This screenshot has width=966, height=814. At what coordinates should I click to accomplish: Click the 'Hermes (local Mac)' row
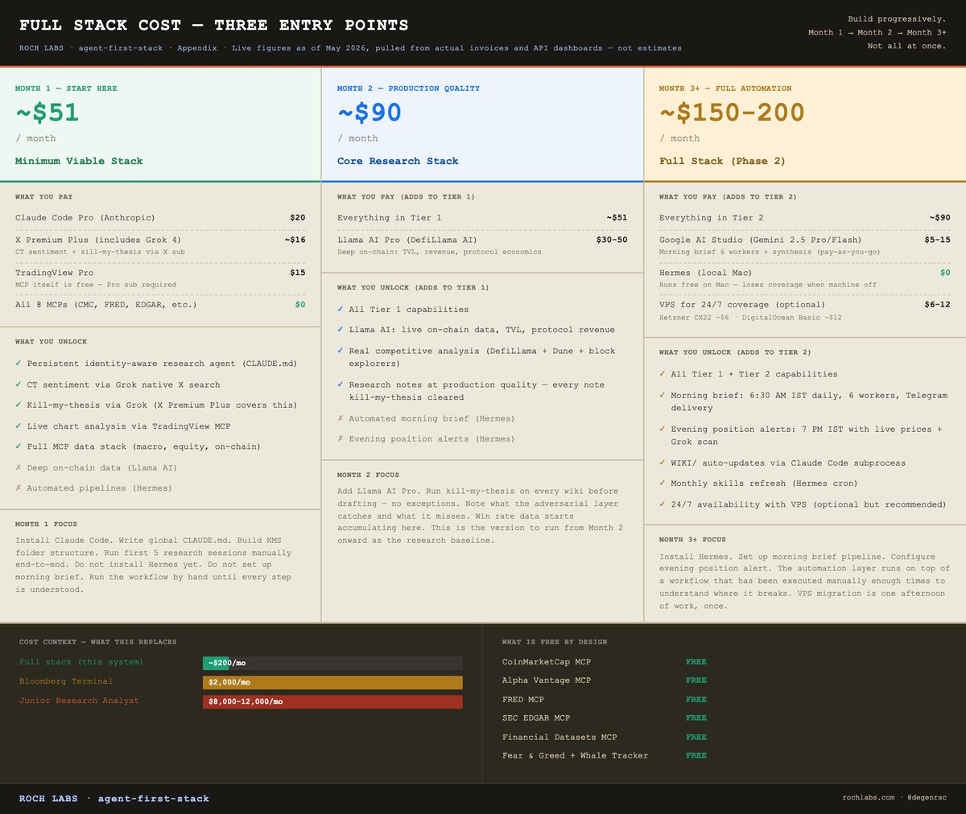coord(805,278)
